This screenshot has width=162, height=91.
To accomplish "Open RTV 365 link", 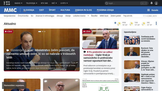I will tap(44, 3).
